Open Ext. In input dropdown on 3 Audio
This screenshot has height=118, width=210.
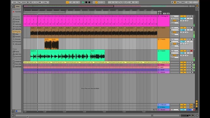point(174,39)
